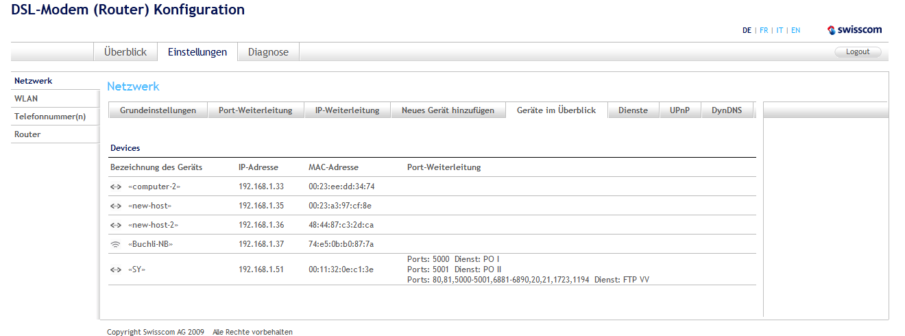
Task: Open Router section in sidebar
Action: [x=27, y=134]
